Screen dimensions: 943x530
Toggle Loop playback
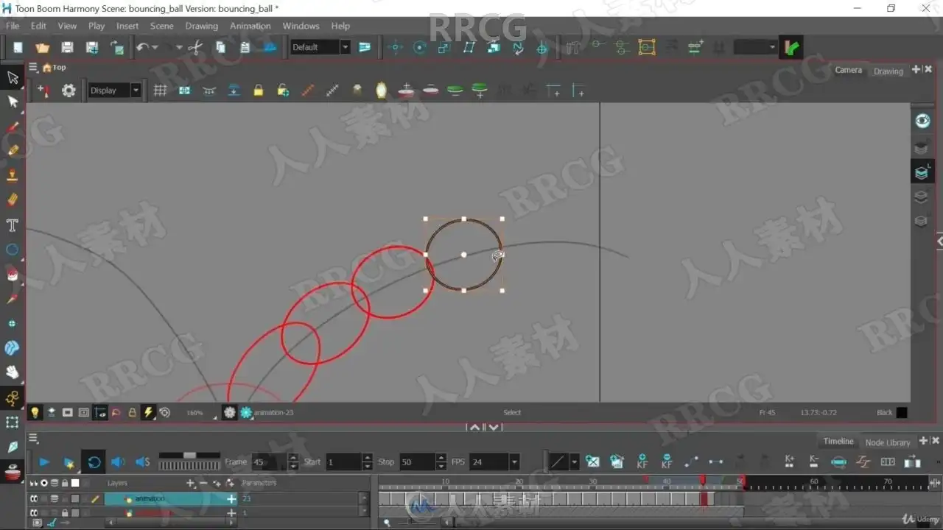pos(94,462)
